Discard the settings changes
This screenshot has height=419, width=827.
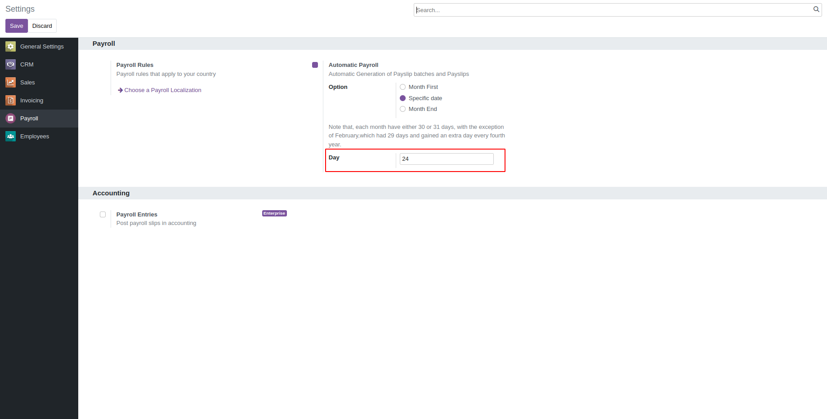[42, 26]
